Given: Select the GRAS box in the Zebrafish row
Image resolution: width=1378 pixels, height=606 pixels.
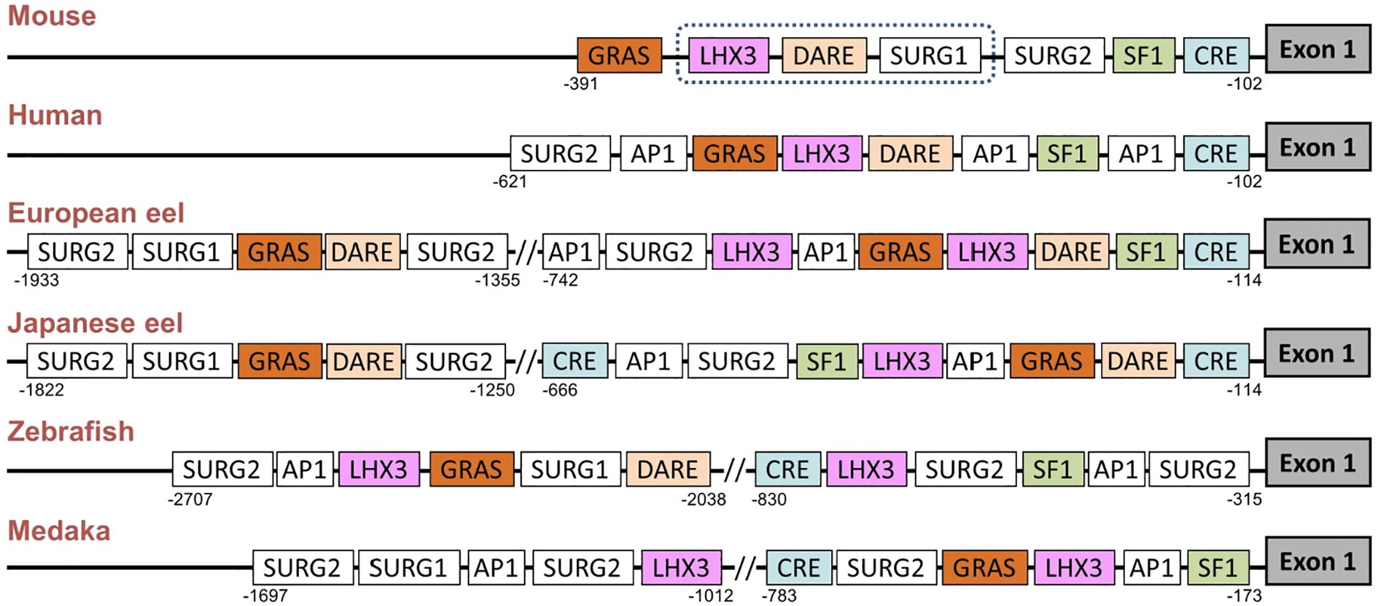Looking at the screenshot, I should pyautogui.click(x=471, y=470).
